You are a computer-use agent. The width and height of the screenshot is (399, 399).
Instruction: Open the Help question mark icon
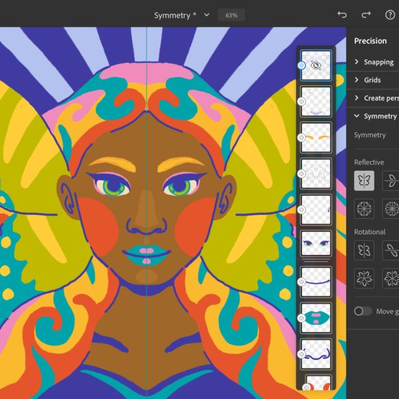[390, 15]
